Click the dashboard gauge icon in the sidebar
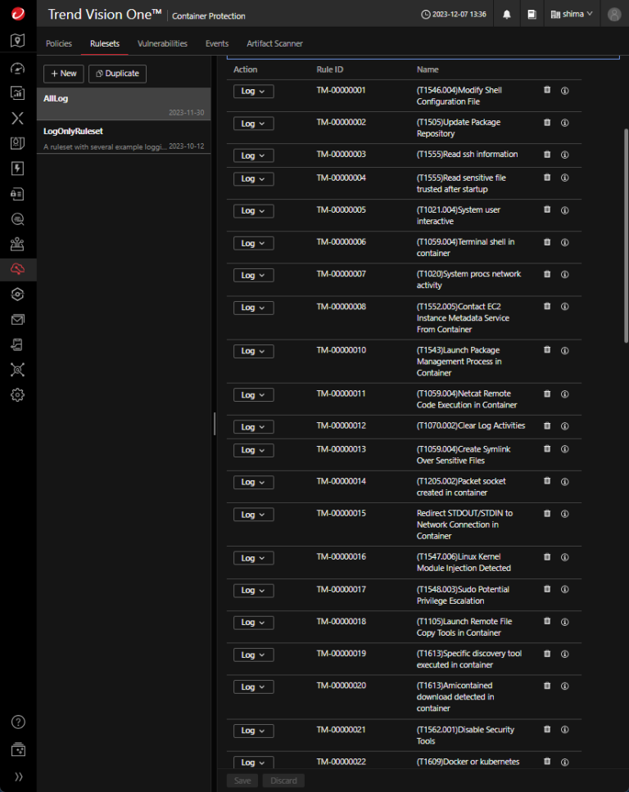The width and height of the screenshot is (629, 792). pyautogui.click(x=18, y=69)
